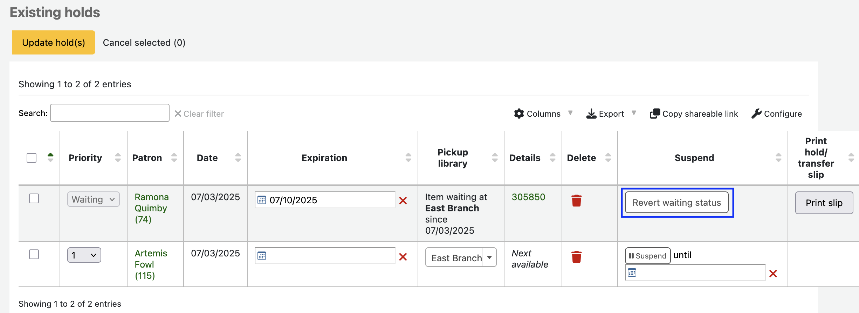This screenshot has width=859, height=313.
Task: Open the Export menu
Action: point(611,114)
